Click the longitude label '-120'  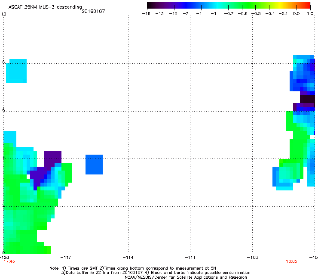click(x=4, y=258)
